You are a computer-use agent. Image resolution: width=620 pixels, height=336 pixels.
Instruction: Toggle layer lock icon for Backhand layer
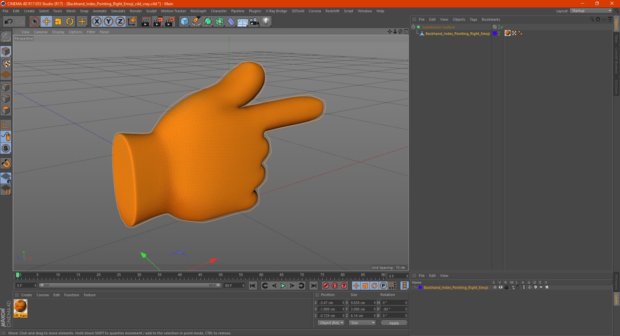pyautogui.click(x=518, y=287)
